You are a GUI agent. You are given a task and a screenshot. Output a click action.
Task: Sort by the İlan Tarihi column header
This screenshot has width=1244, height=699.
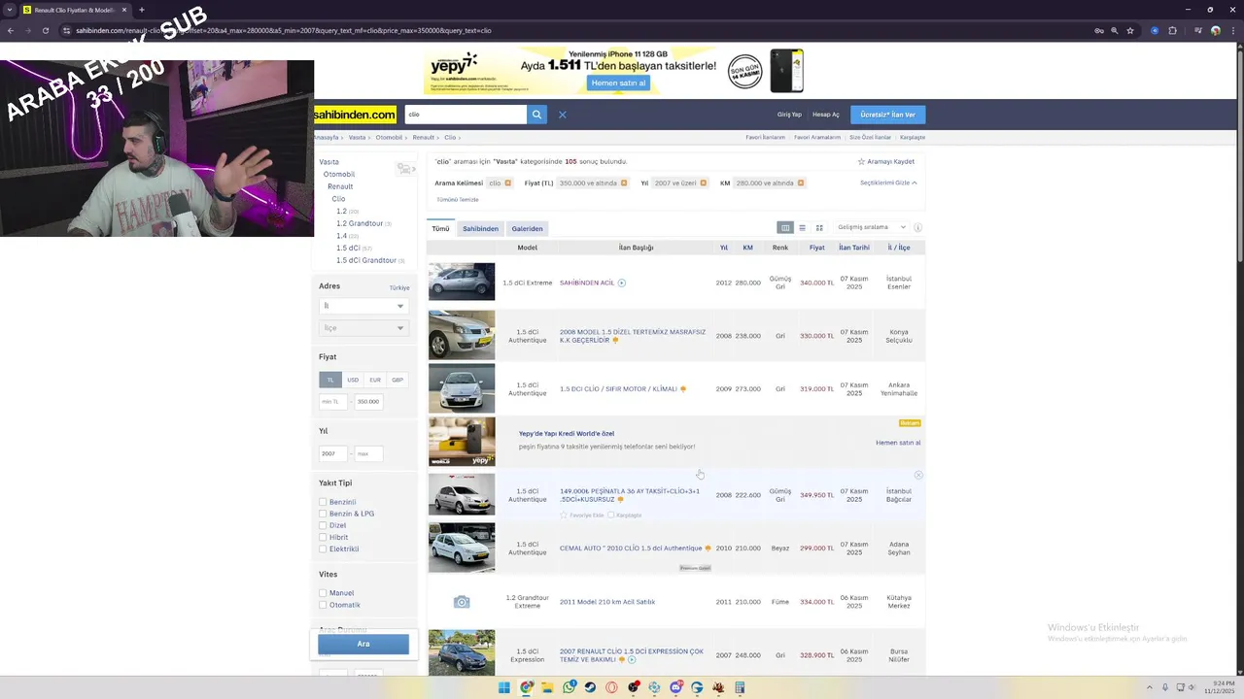(x=854, y=248)
